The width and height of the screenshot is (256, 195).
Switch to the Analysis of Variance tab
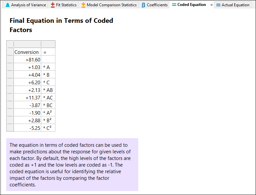pos(25,5)
